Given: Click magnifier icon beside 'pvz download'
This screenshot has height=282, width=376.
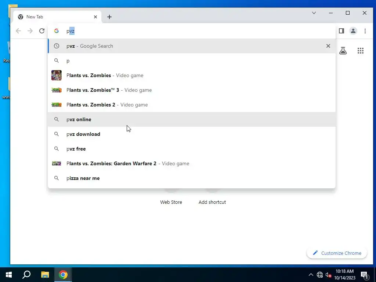Looking at the screenshot, I should tap(56, 134).
